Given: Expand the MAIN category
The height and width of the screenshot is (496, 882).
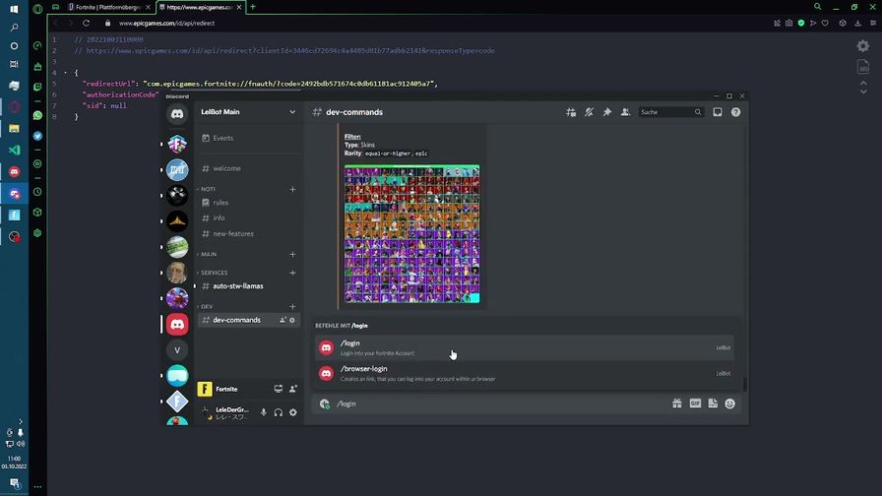Looking at the screenshot, I should click(x=208, y=254).
